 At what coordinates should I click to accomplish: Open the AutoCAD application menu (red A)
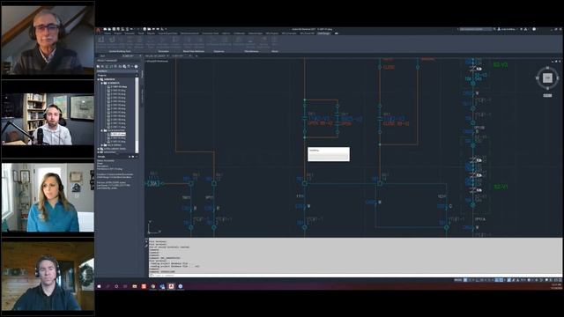[98, 31]
